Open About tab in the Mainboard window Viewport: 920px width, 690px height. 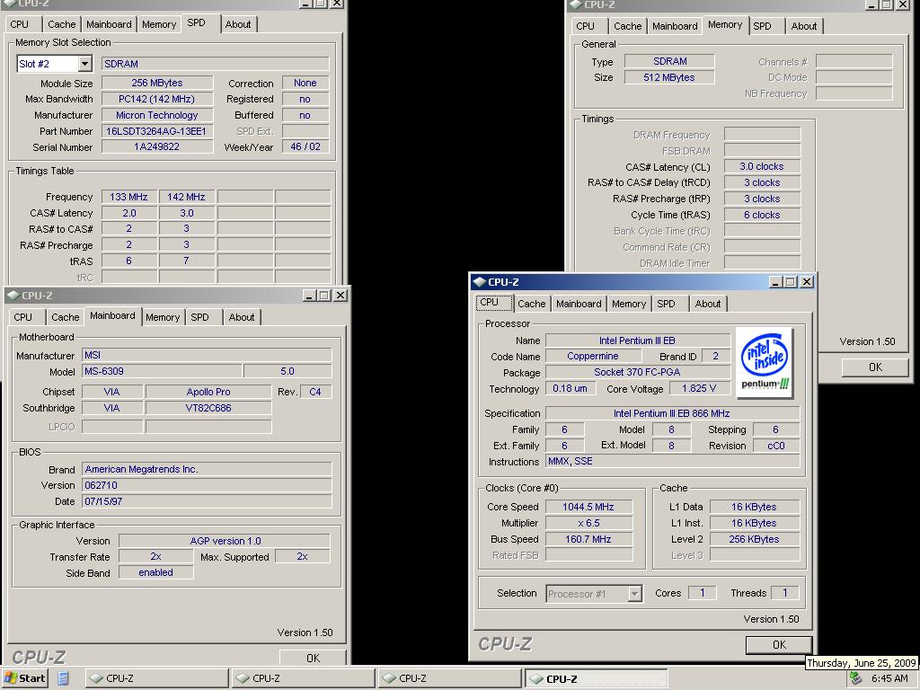pos(241,317)
